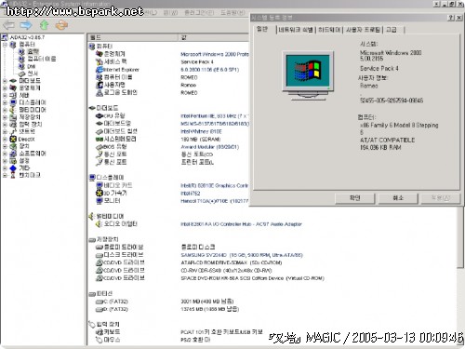Click the C: (FAT32) partition icon

pos(100,302)
